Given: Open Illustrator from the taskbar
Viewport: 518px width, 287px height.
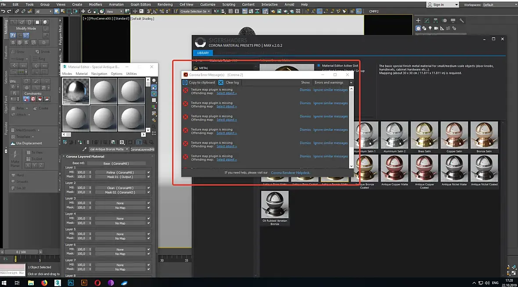Looking at the screenshot, I should coord(84,283).
